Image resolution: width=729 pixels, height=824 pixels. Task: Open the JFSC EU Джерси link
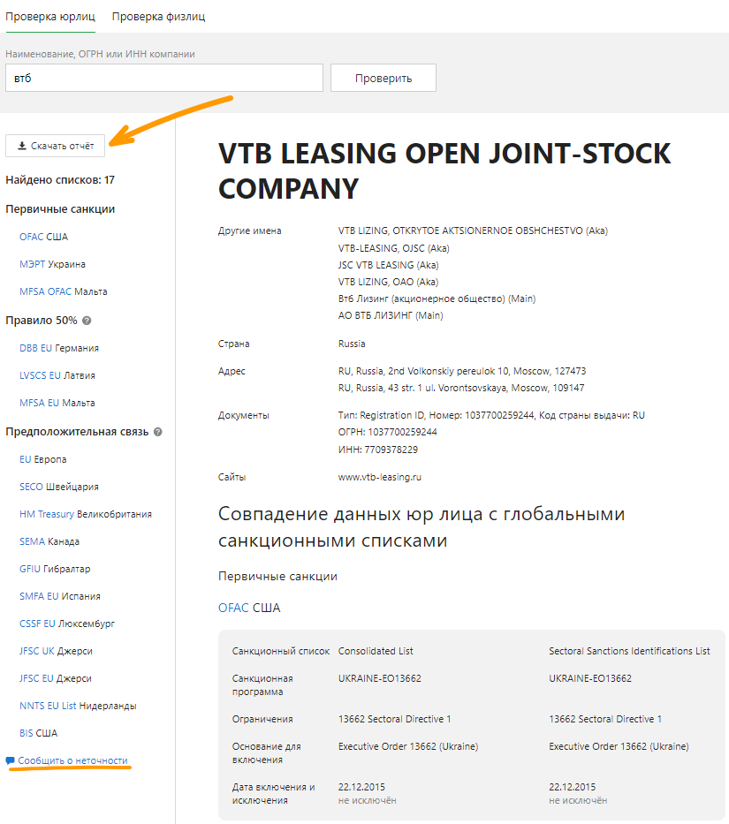coord(55,678)
